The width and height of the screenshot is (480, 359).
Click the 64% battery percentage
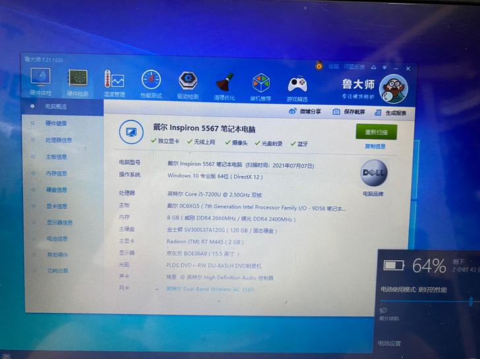[429, 265]
